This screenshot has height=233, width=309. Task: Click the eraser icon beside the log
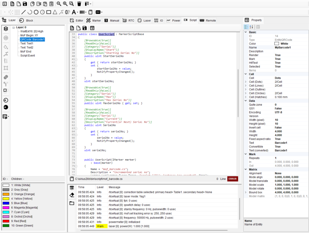click(72, 195)
